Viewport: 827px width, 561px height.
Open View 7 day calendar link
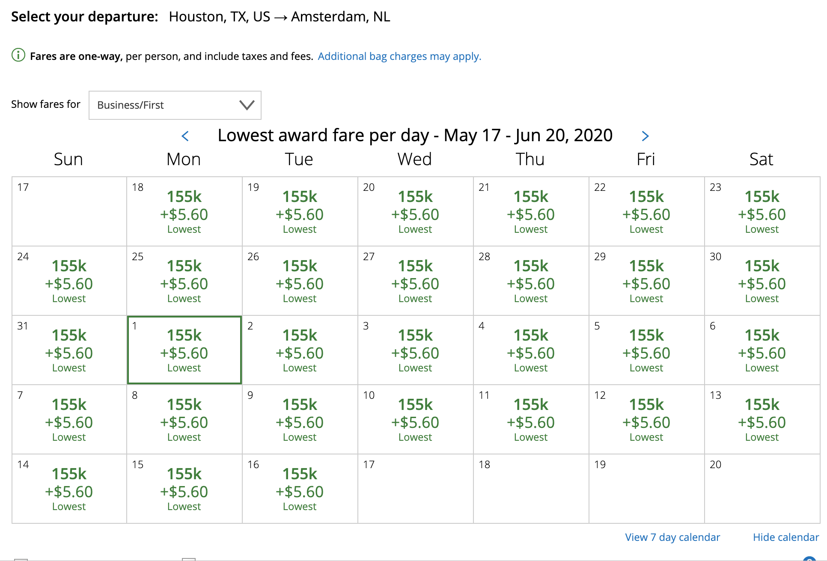pyautogui.click(x=672, y=537)
